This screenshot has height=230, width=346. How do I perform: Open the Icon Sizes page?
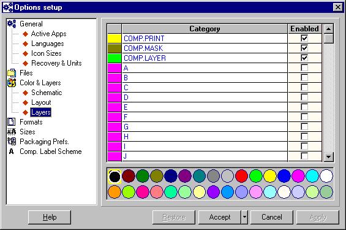[x=46, y=53]
